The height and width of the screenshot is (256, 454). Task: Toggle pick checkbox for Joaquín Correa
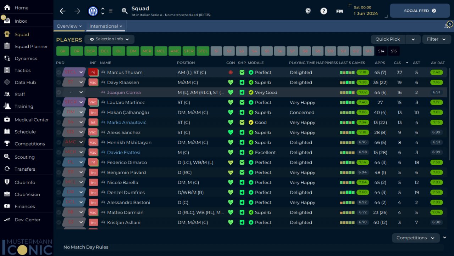tap(59, 92)
